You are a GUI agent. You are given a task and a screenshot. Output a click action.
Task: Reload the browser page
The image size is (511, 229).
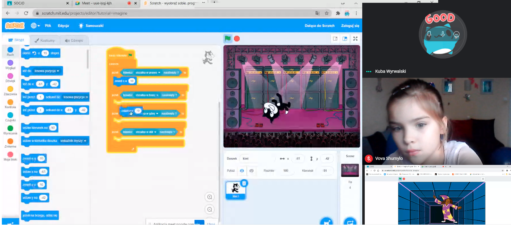coord(26,13)
